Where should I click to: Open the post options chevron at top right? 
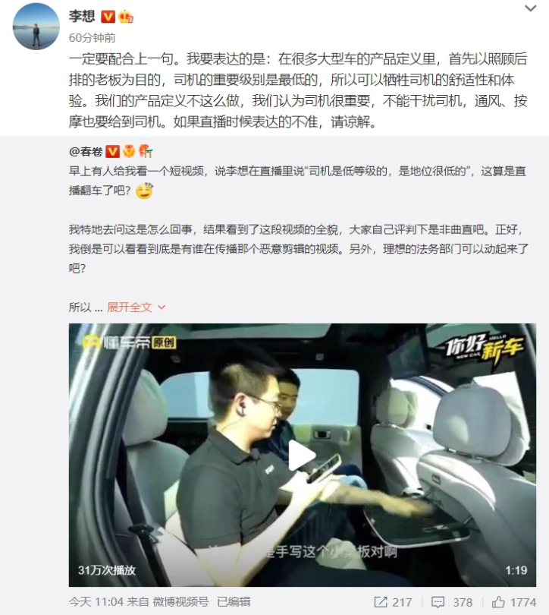click(530, 8)
